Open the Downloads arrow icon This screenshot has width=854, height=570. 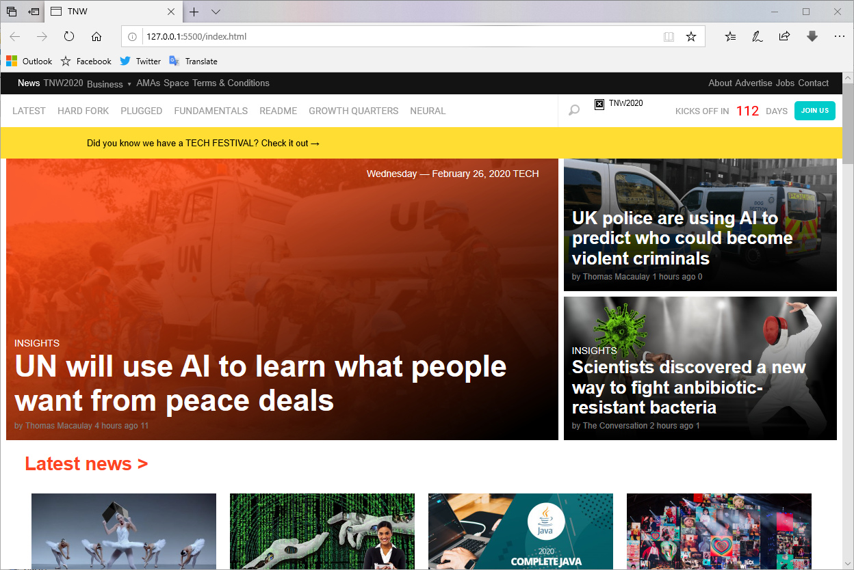point(812,36)
